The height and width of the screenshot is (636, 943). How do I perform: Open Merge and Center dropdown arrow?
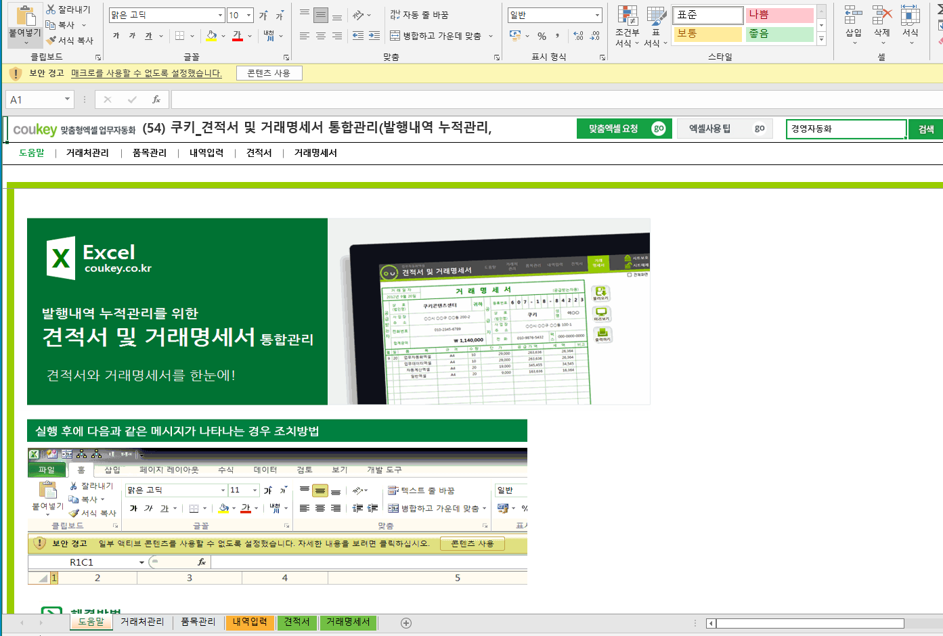tap(491, 36)
